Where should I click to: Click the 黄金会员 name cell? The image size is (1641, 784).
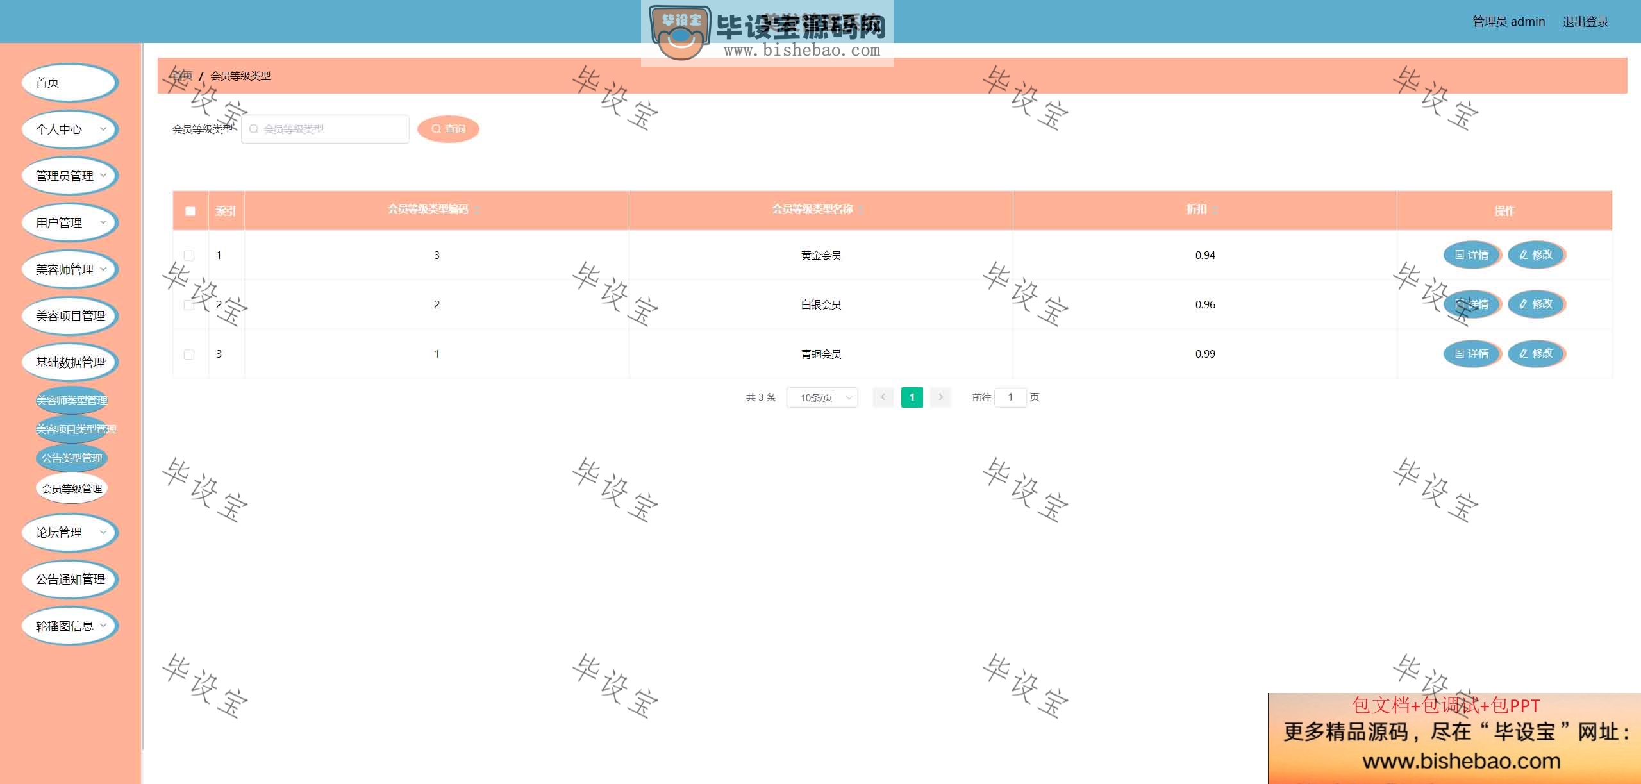(x=820, y=255)
